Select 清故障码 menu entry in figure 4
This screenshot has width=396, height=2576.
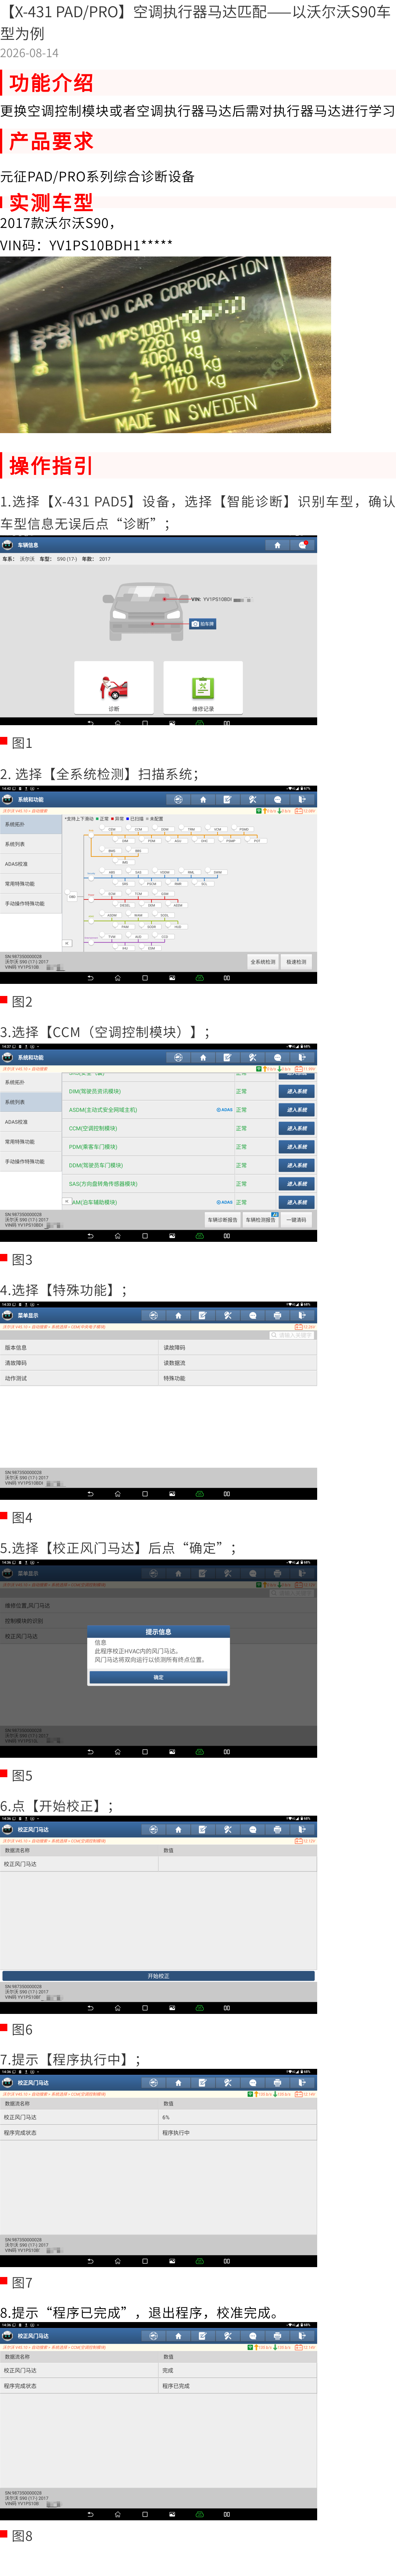pos(79,1363)
